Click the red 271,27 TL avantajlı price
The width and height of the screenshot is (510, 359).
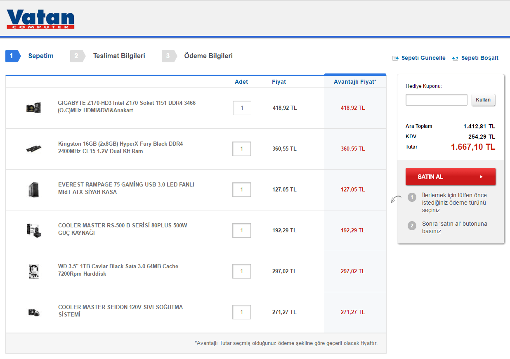[x=353, y=312]
